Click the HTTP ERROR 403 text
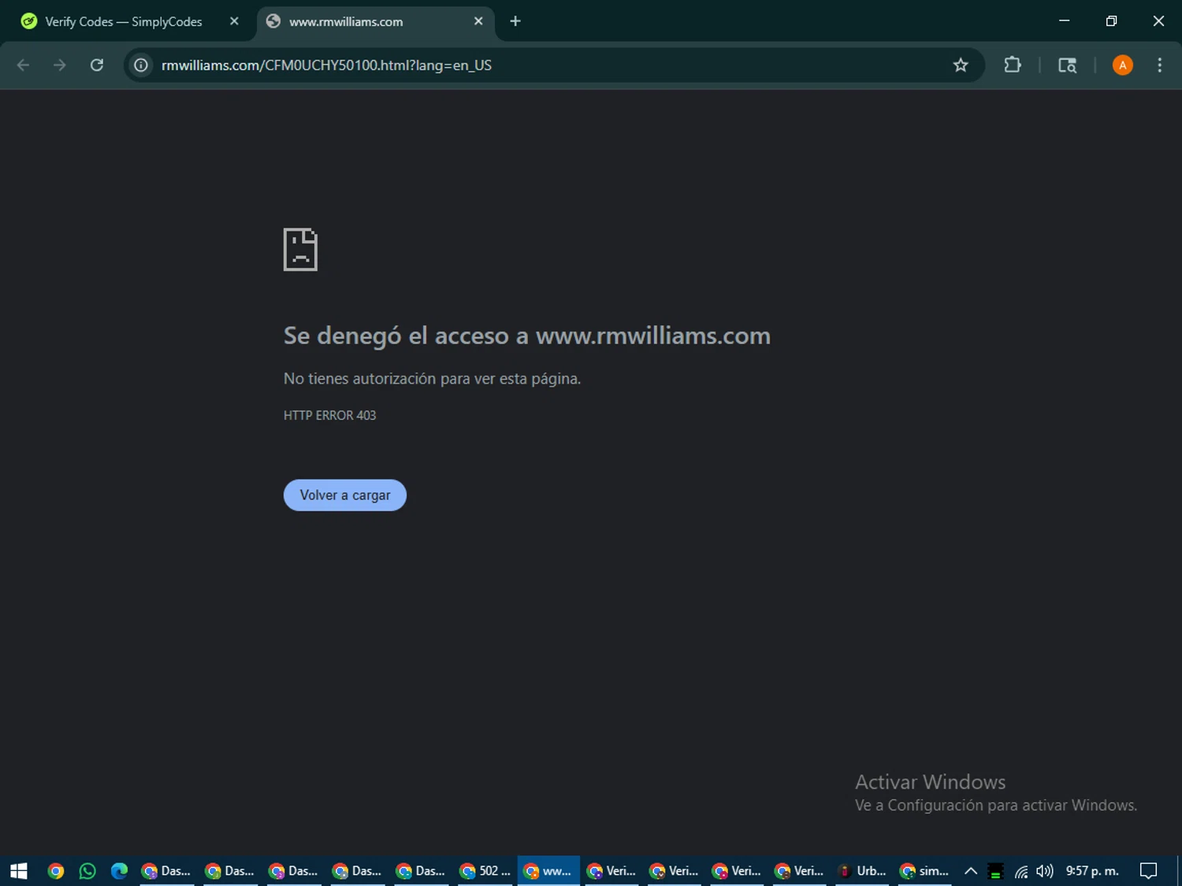Viewport: 1182px width, 886px height. [x=330, y=415]
